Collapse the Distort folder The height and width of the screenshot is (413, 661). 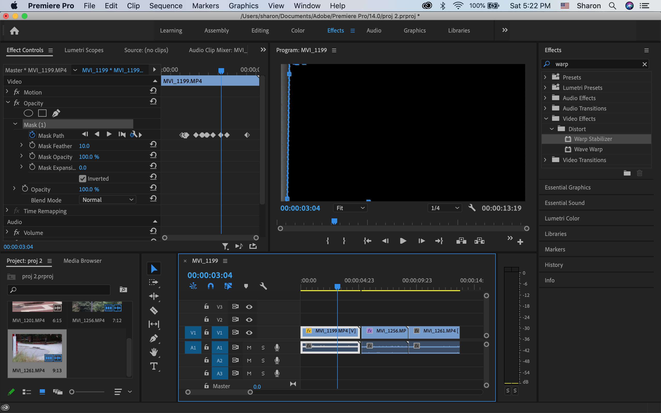(552, 129)
